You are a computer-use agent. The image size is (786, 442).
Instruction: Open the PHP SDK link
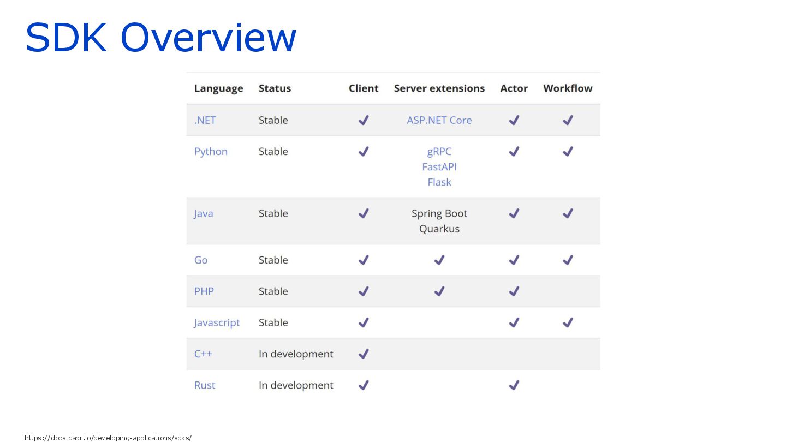pyautogui.click(x=204, y=291)
